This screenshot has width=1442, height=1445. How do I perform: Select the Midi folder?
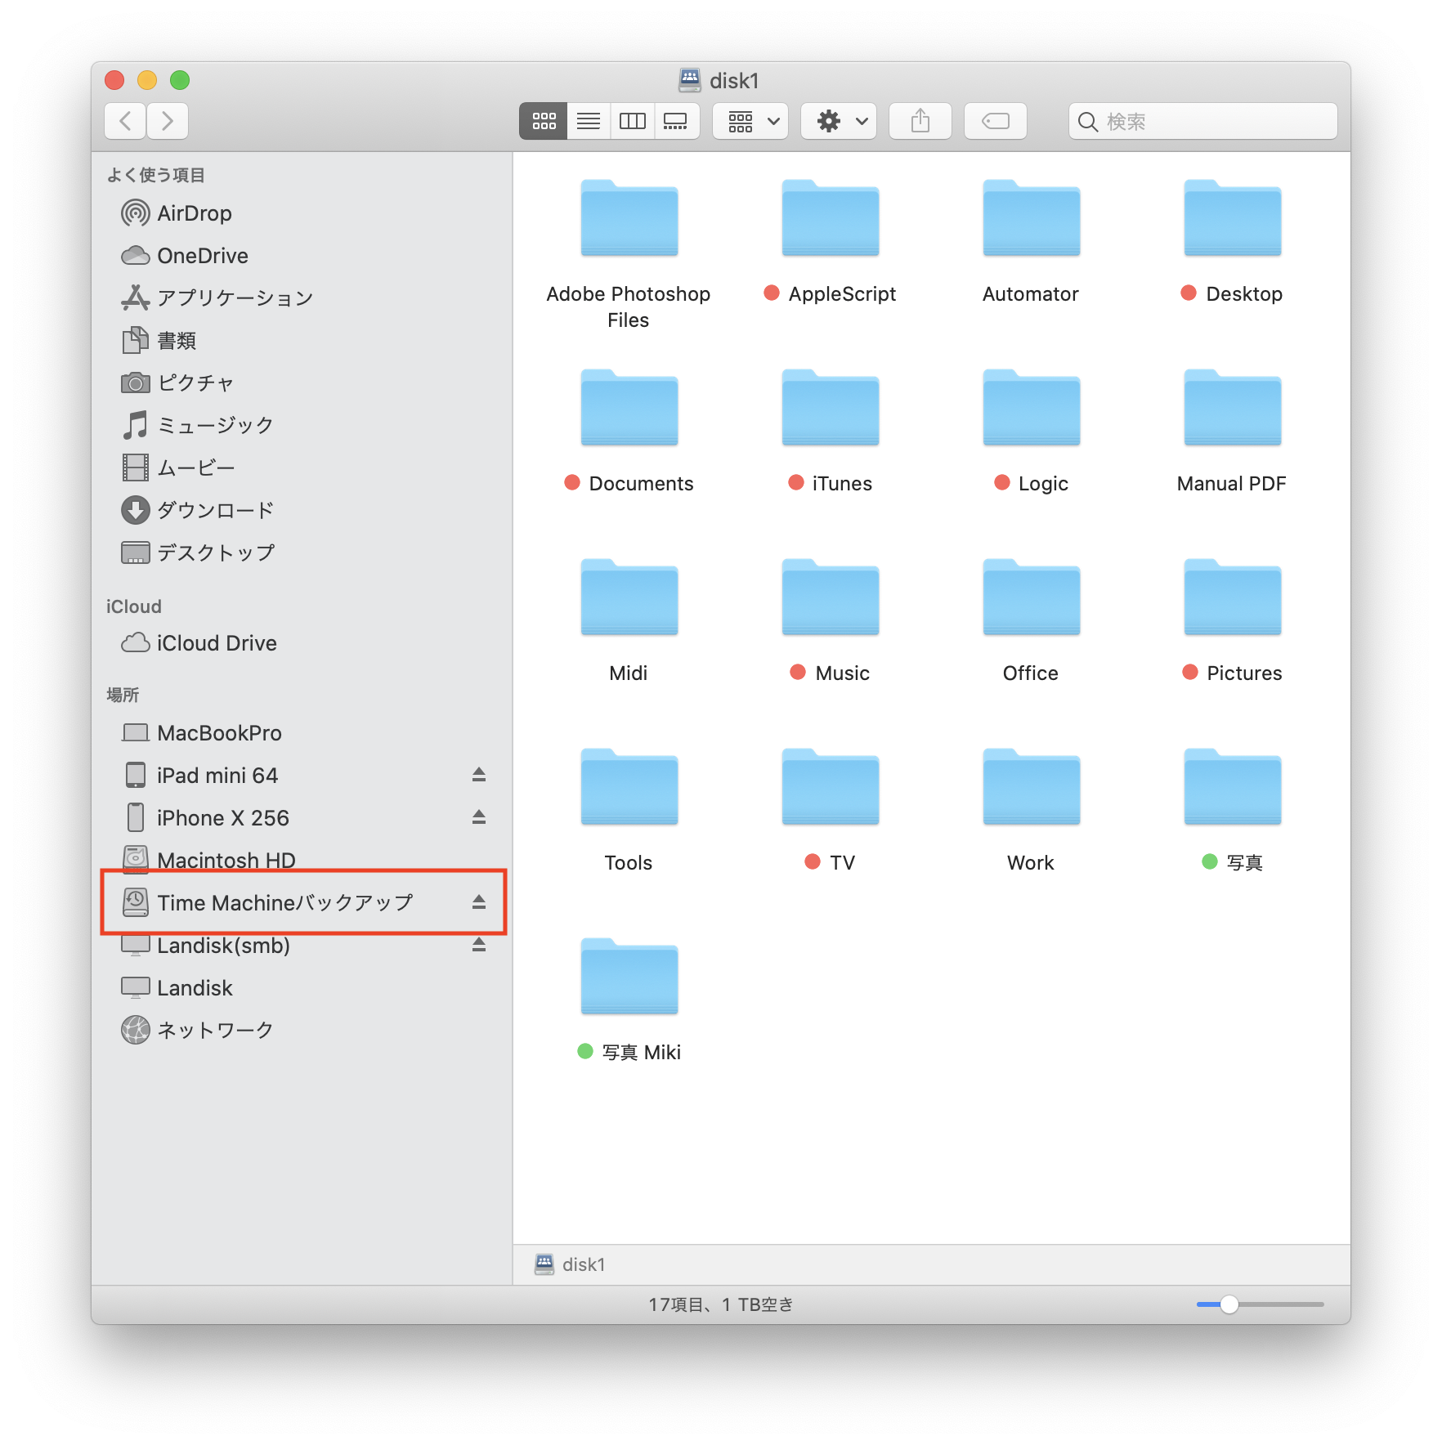pyautogui.click(x=629, y=598)
